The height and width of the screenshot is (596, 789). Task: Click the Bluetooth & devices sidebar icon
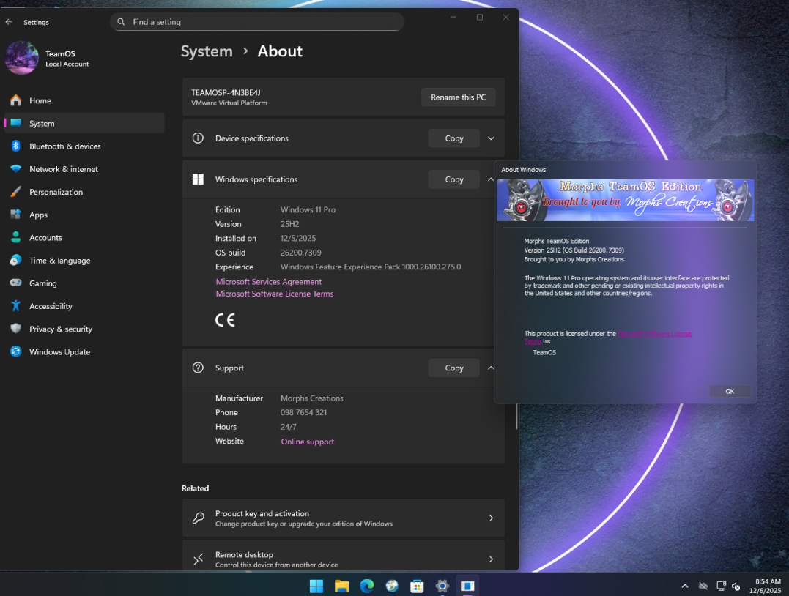pos(15,146)
